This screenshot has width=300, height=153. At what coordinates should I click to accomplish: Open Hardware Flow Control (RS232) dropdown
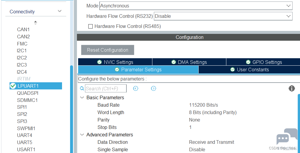pyautogui.click(x=223, y=16)
